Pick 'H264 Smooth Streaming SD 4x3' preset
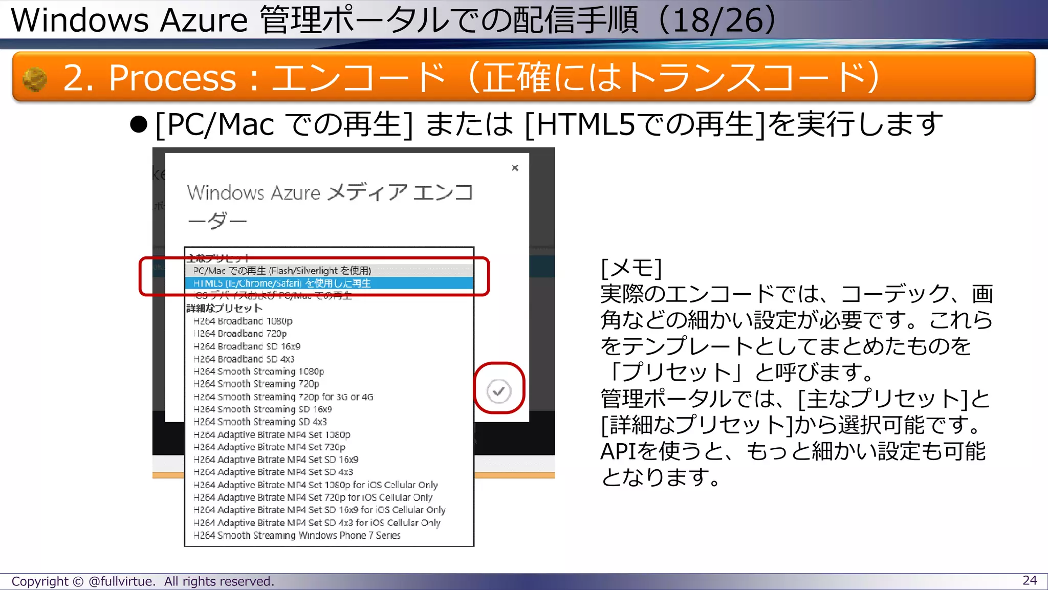 (x=329, y=422)
